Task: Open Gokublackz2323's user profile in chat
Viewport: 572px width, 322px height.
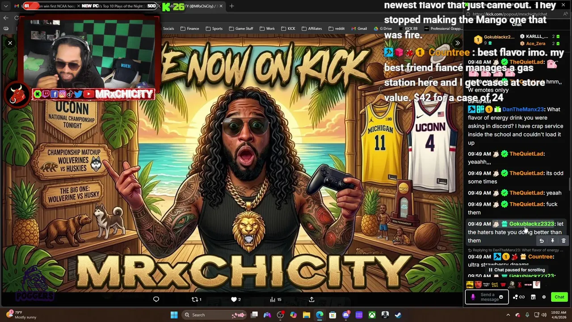Action: (x=531, y=224)
